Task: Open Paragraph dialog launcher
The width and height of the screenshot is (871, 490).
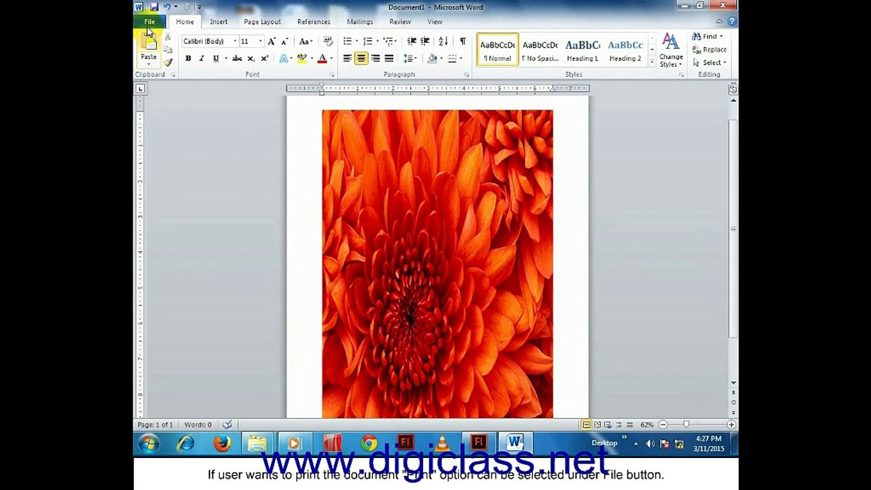Action: click(467, 75)
